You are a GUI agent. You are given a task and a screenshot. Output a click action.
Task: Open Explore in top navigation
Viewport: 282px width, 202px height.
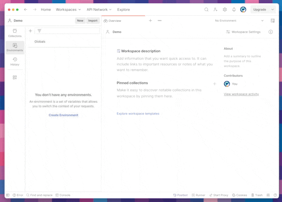coord(124,10)
